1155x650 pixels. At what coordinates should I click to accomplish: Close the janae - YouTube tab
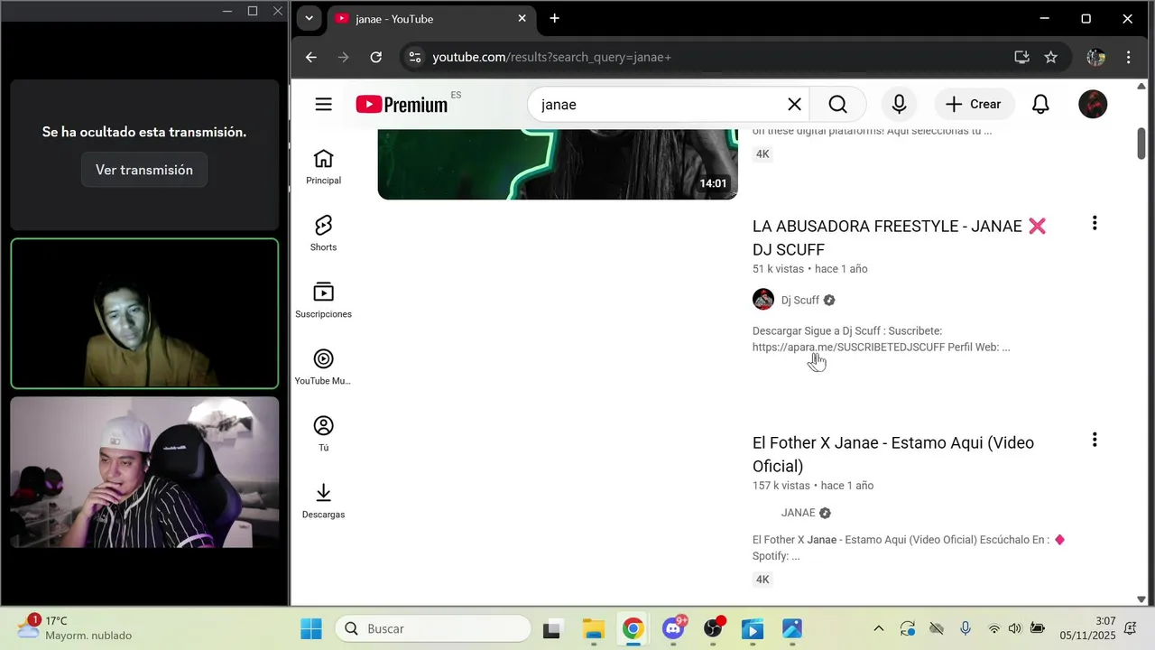pyautogui.click(x=522, y=18)
